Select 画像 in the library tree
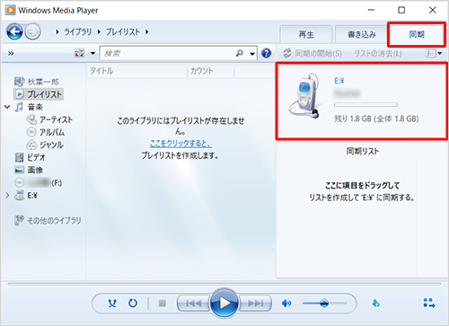The height and width of the screenshot is (326, 449). 35,170
